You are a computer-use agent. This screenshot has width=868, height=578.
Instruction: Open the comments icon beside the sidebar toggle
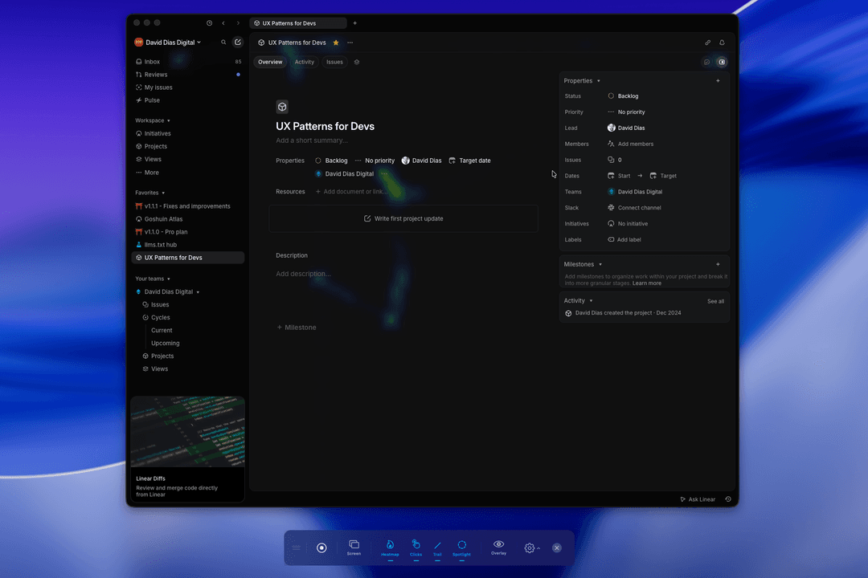pyautogui.click(x=707, y=62)
